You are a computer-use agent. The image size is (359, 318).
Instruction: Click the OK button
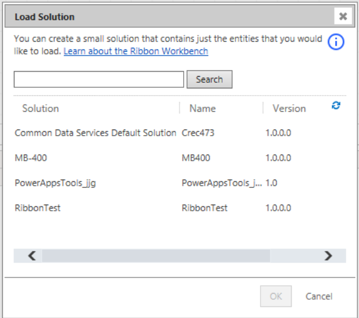click(x=276, y=296)
